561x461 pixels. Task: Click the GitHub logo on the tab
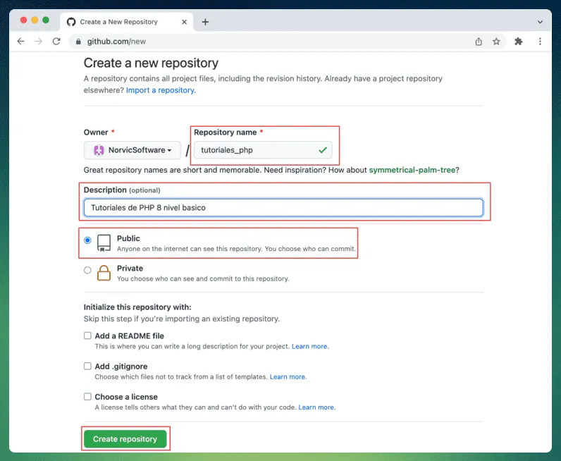(x=71, y=22)
